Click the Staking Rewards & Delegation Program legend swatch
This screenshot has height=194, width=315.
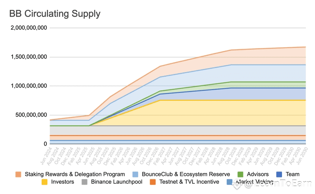point(18,174)
